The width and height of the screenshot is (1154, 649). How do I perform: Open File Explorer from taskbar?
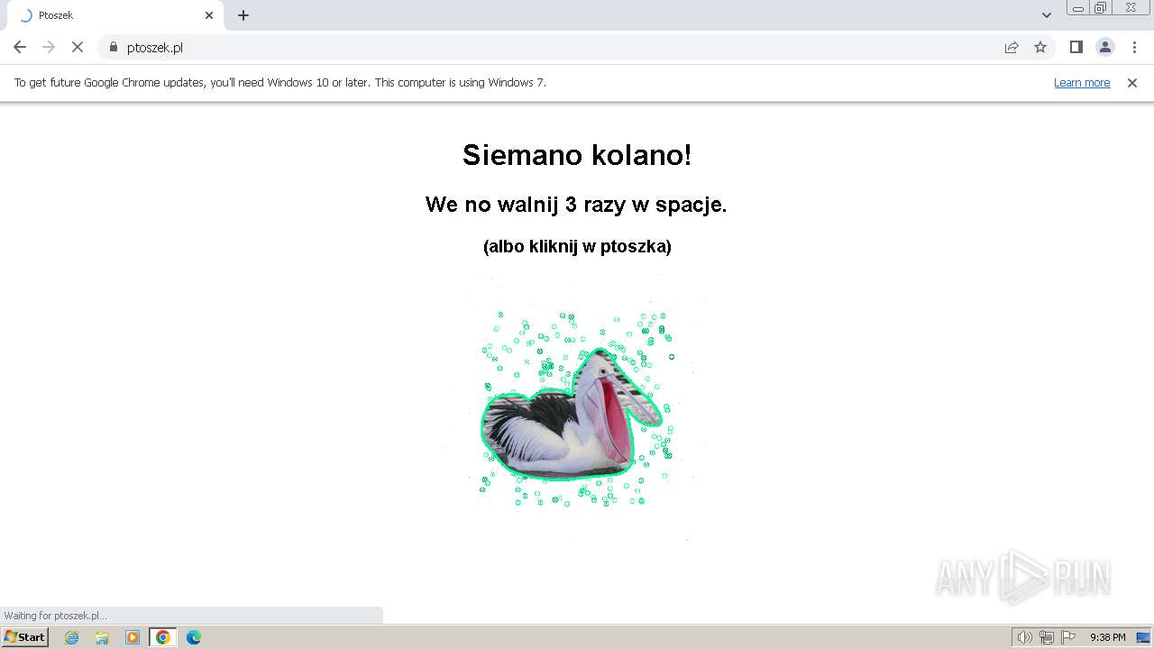pyautogui.click(x=102, y=637)
